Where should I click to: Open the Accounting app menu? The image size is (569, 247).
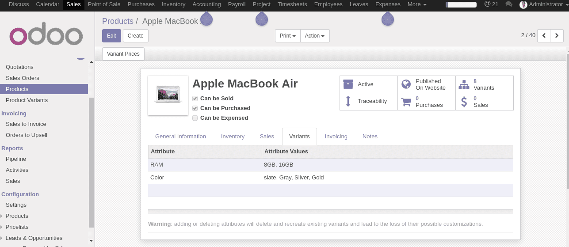pyautogui.click(x=206, y=4)
